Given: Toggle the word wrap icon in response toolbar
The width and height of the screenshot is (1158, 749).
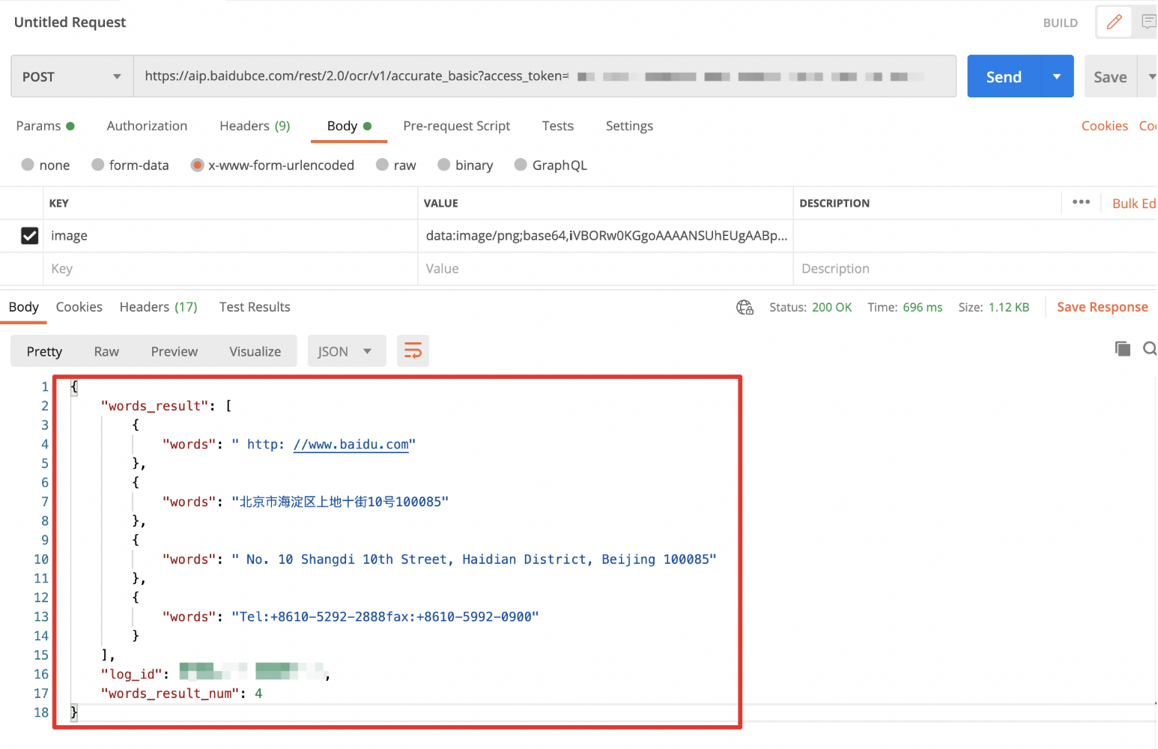Looking at the screenshot, I should pos(413,351).
